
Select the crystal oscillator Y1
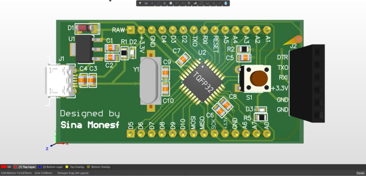pyautogui.click(x=150, y=81)
